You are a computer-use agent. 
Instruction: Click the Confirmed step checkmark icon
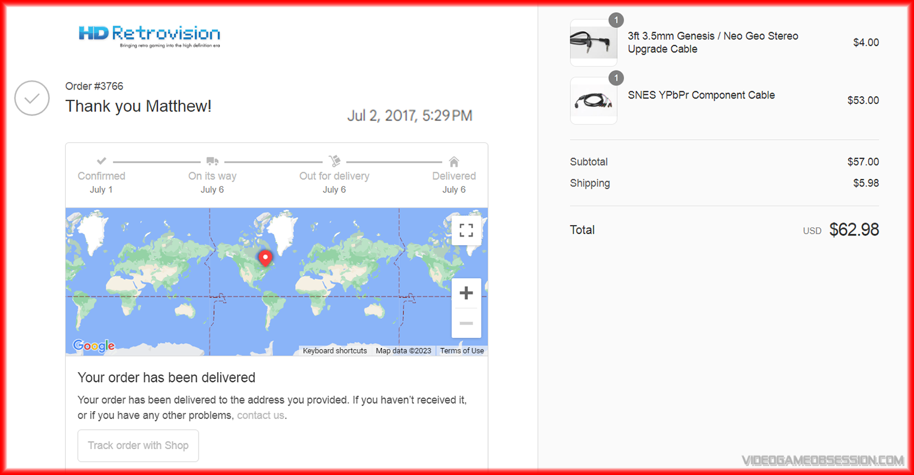tap(101, 161)
